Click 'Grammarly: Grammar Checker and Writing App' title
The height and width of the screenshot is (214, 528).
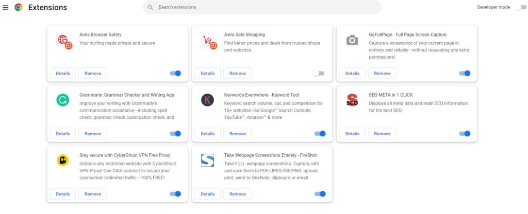point(127,95)
